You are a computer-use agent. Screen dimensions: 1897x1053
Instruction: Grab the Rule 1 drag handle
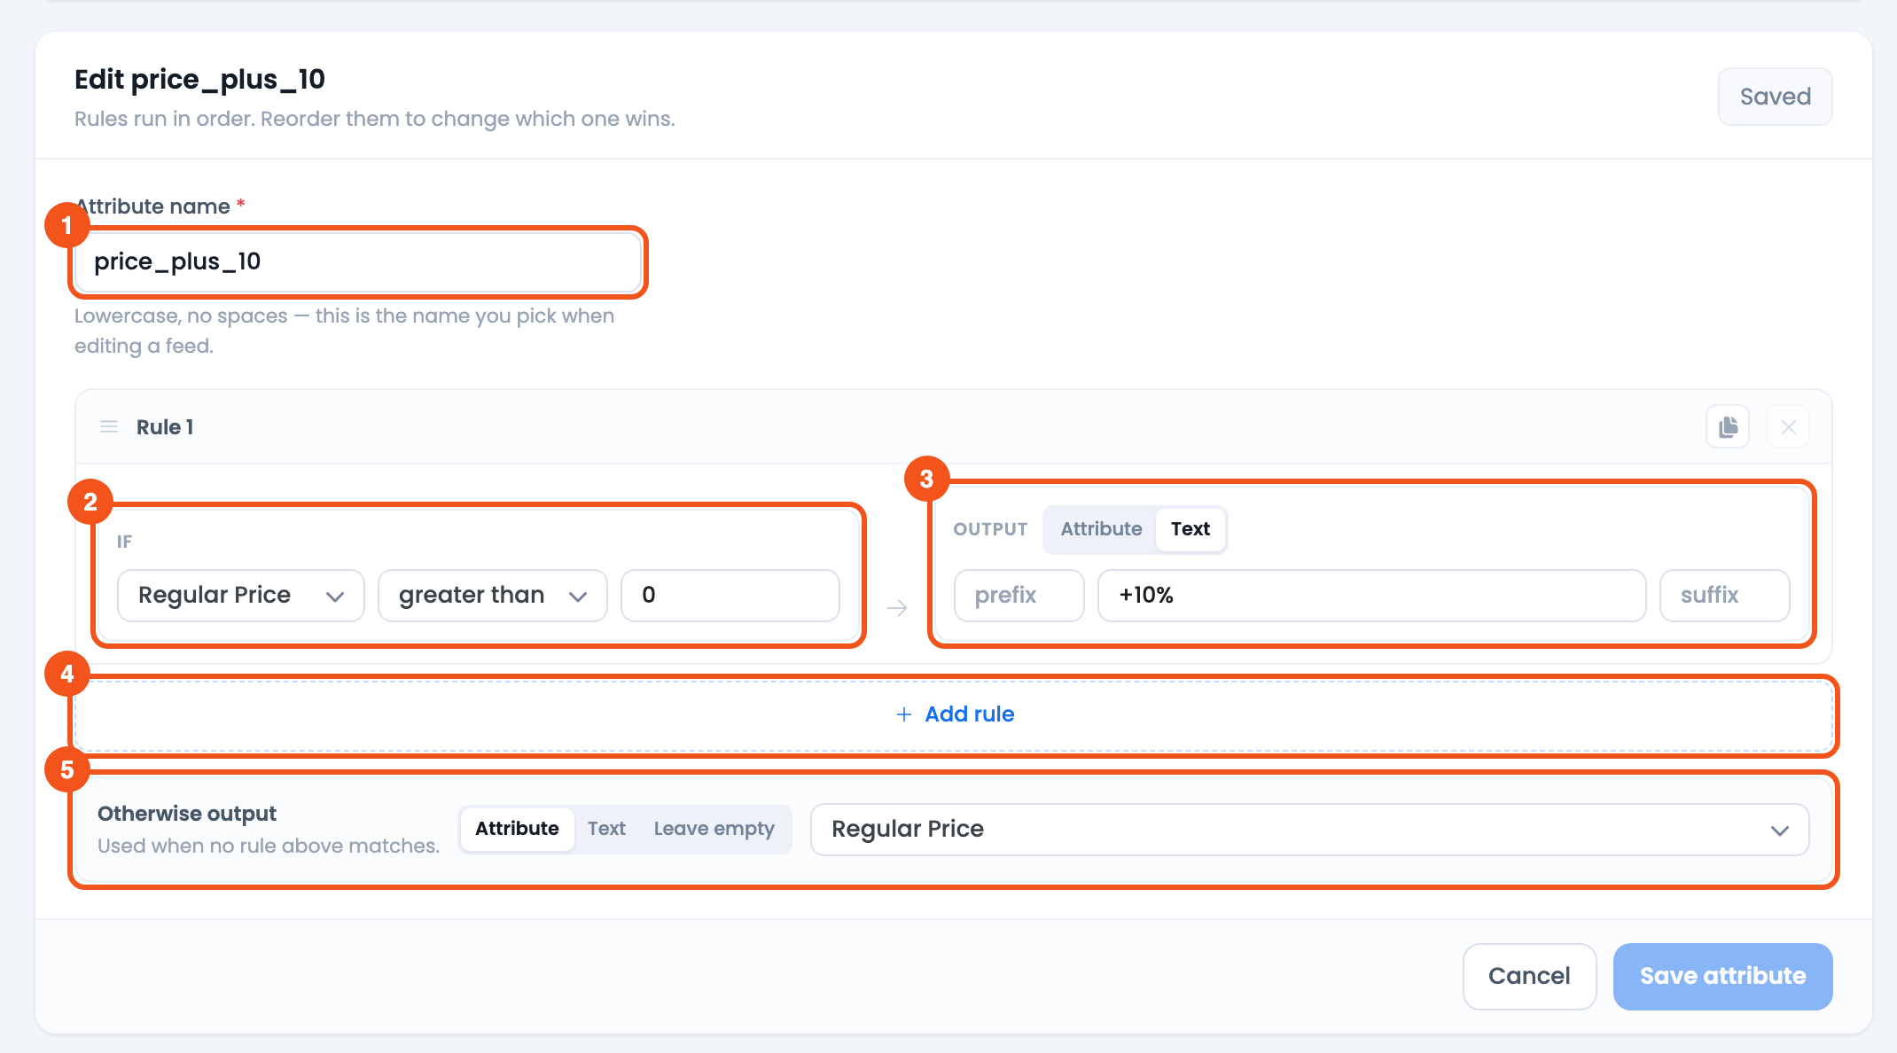coord(109,427)
